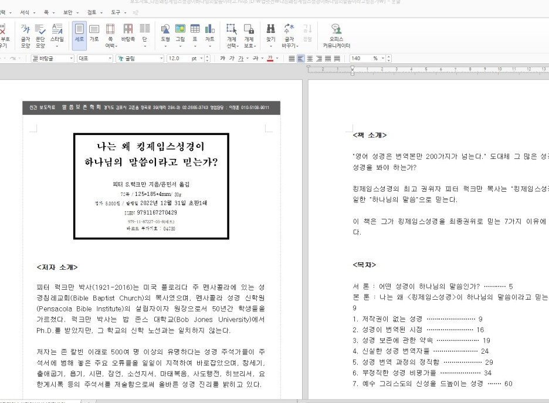The height and width of the screenshot is (403, 549).
Task: Click the ruler indent marker
Action: (353, 70)
